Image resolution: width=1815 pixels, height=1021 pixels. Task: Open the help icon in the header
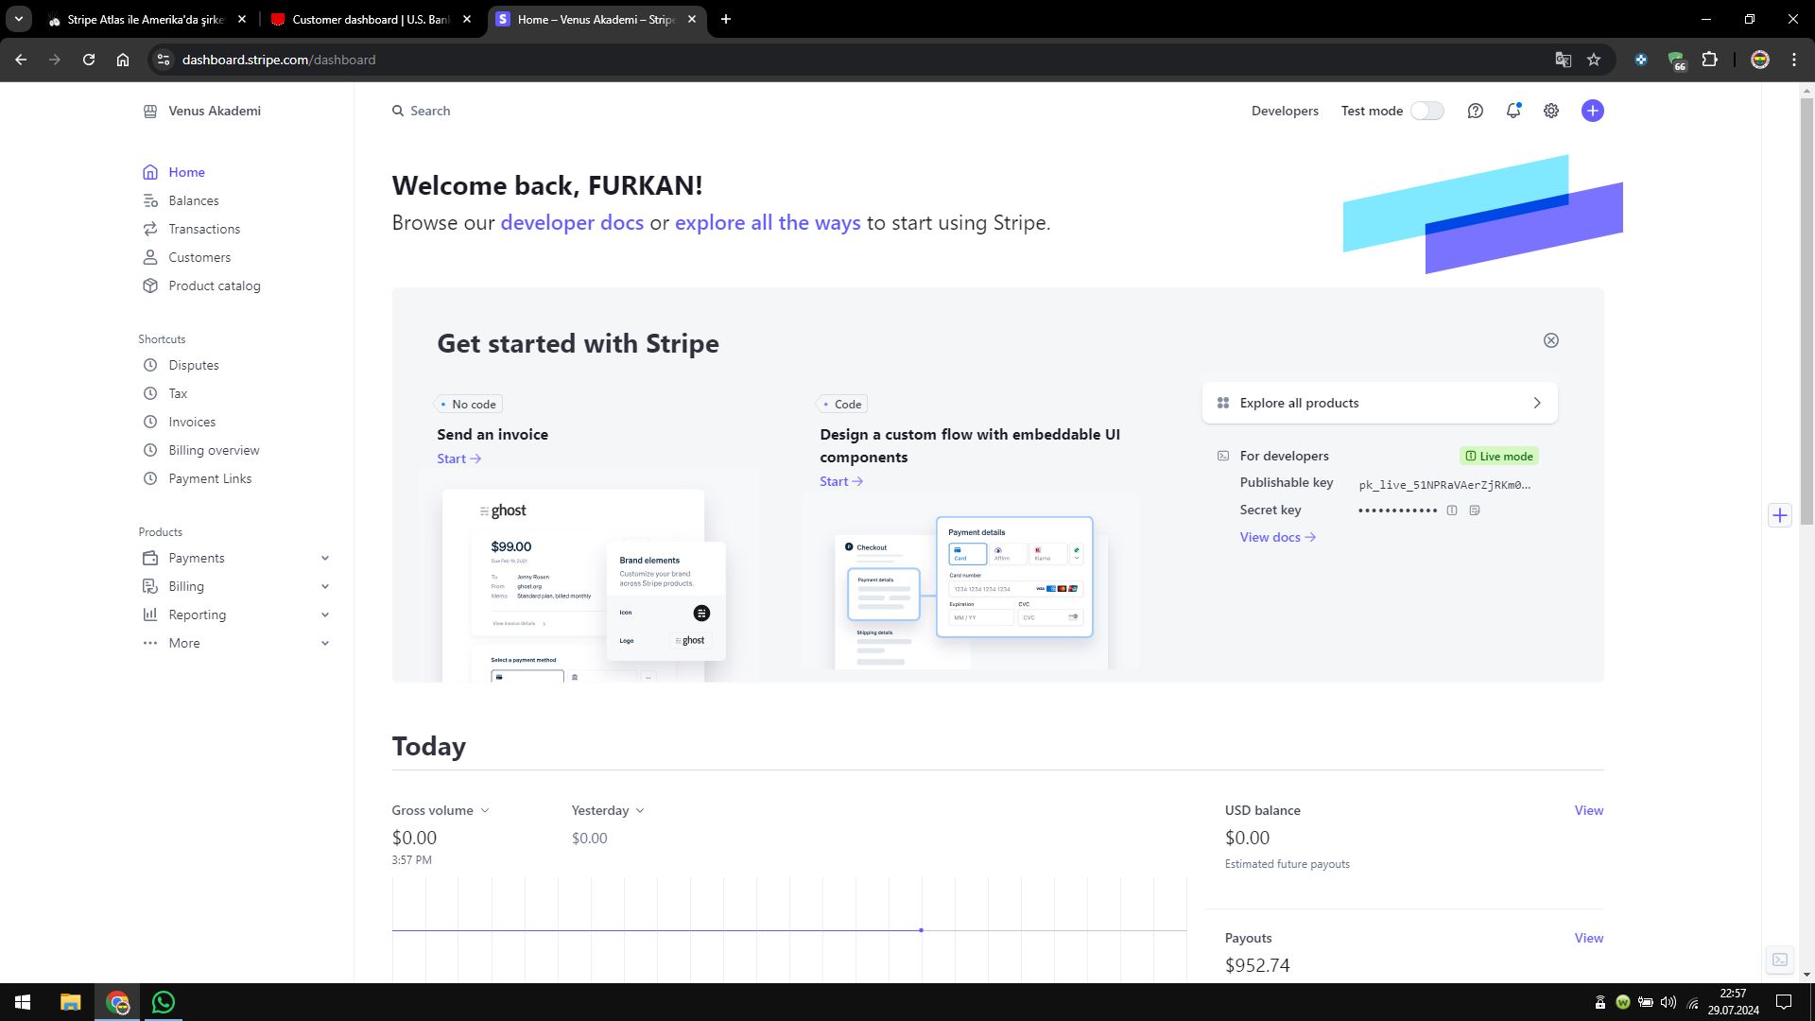coord(1475,111)
